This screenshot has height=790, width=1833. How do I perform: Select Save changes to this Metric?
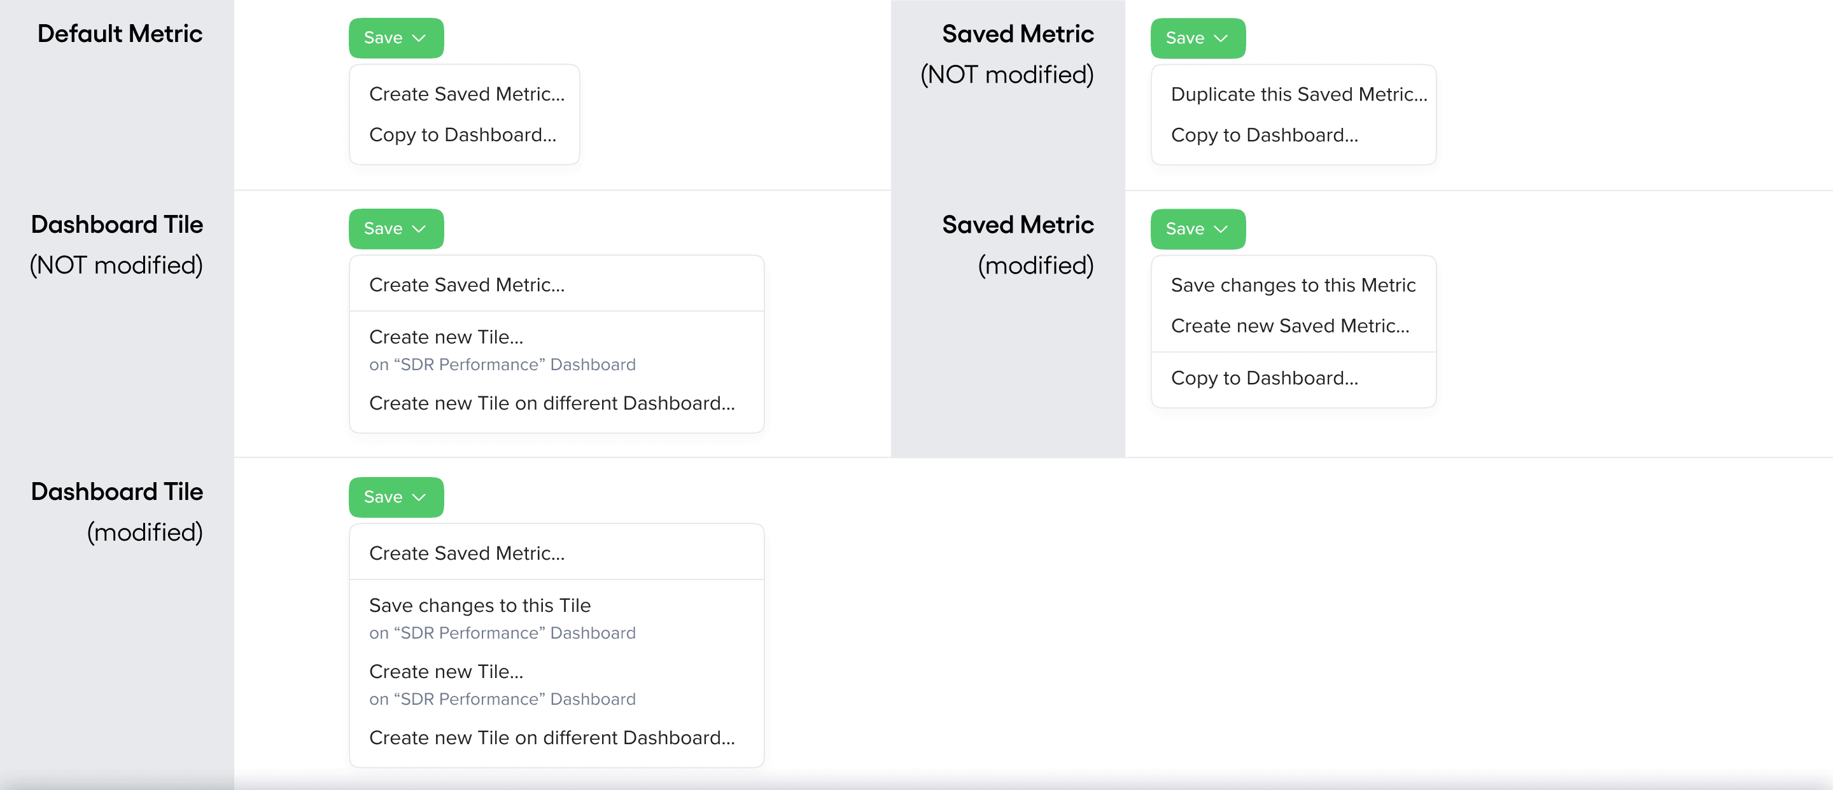(x=1293, y=284)
